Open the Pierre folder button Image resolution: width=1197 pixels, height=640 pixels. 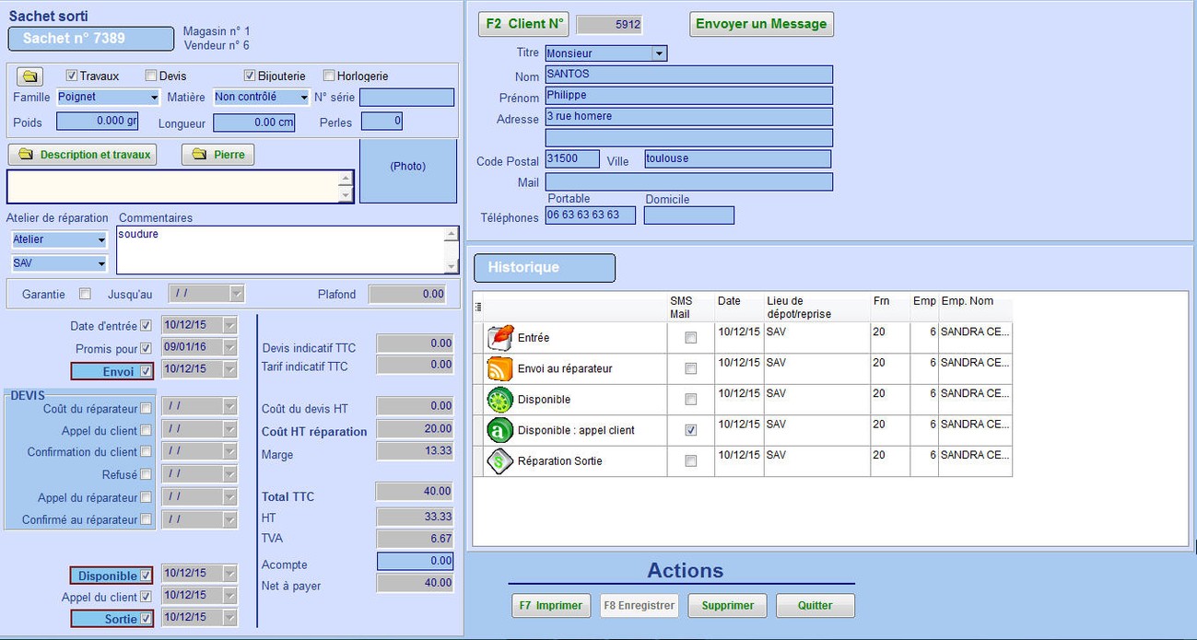tap(217, 155)
